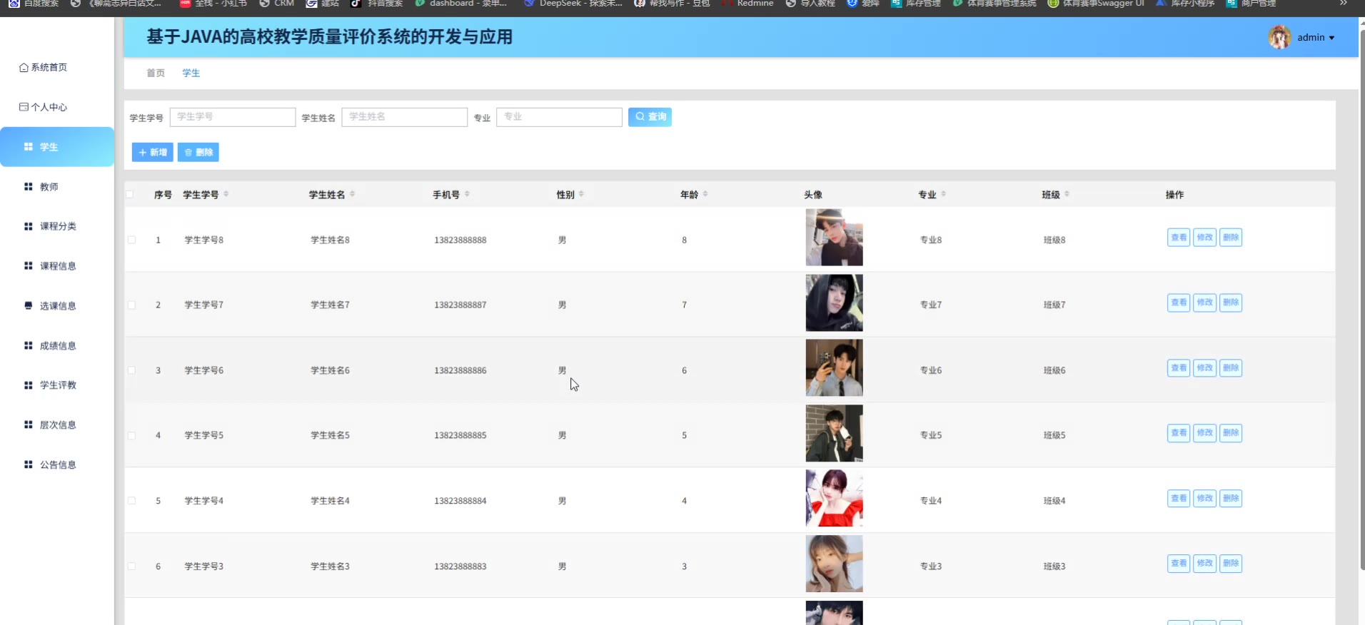Click the 层次信息 grid icon
This screenshot has height=625, width=1365.
coord(29,425)
